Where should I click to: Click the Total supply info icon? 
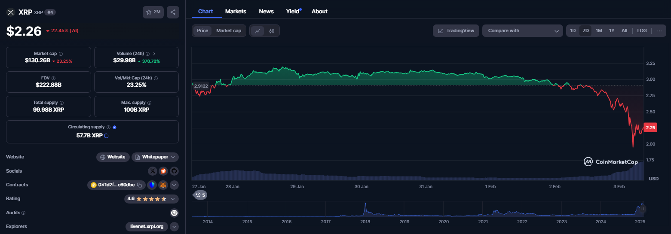[x=61, y=103]
